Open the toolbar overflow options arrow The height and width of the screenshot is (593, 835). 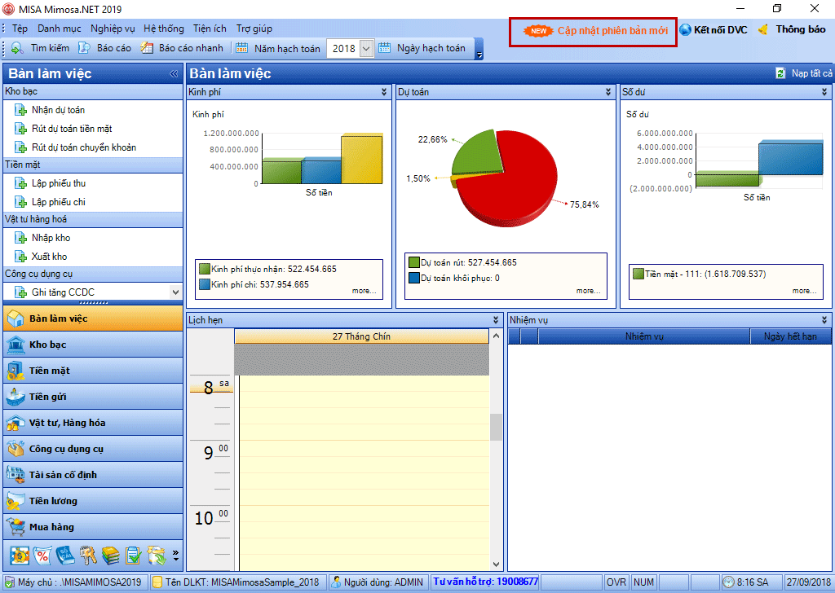[x=479, y=55]
